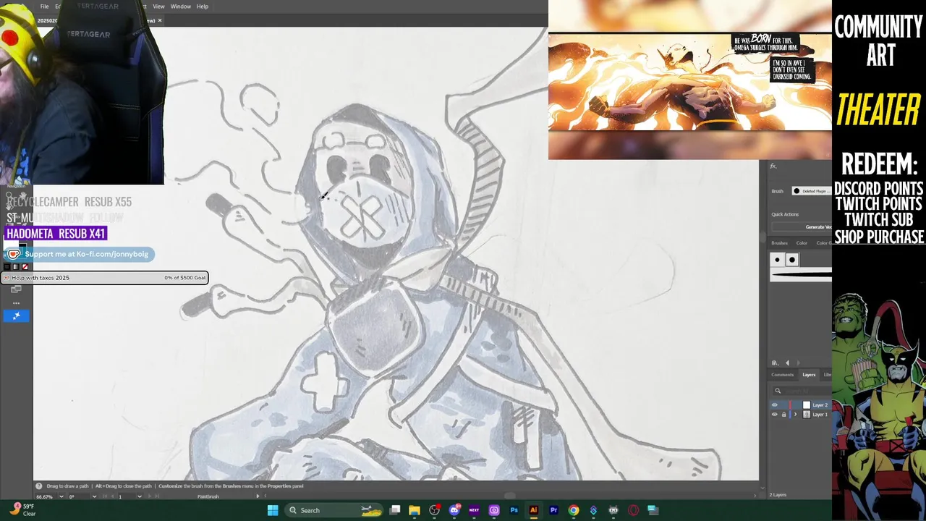Open Task View in taskbar
Screen dimensions: 926x521
coord(395,510)
